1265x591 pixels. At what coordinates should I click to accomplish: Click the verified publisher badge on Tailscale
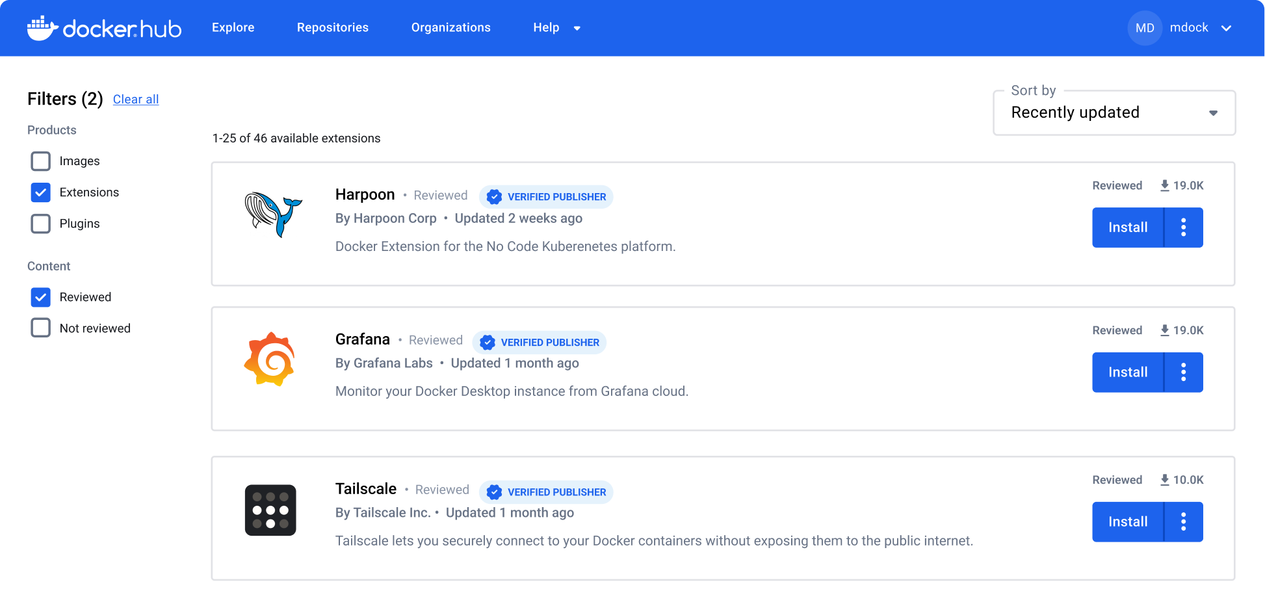(546, 492)
